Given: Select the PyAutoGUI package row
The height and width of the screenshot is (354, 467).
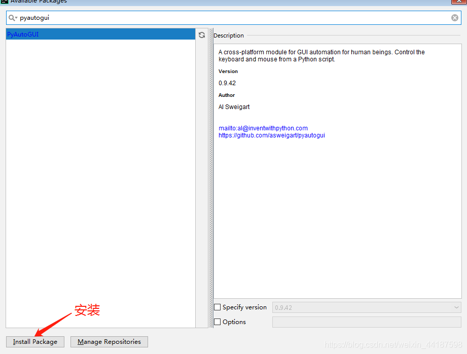Looking at the screenshot, I should [101, 34].
